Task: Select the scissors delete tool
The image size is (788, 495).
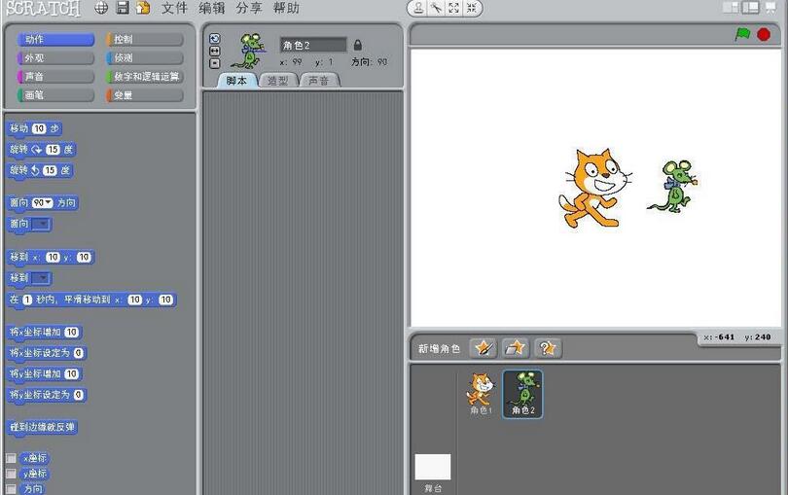Action: point(438,8)
